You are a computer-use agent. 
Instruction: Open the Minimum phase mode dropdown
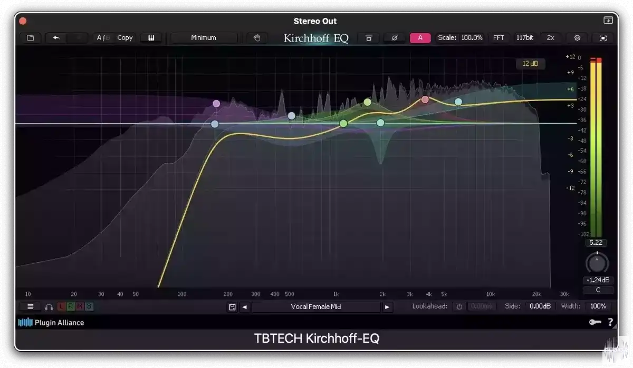[x=204, y=37]
